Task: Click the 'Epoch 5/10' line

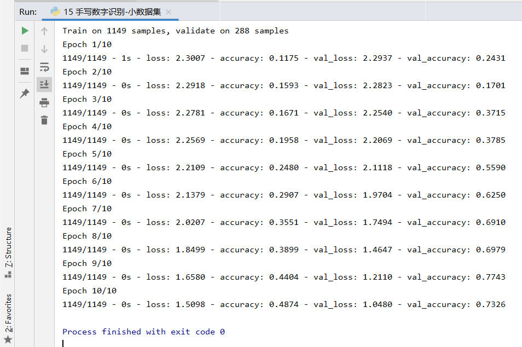Action: click(x=87, y=154)
